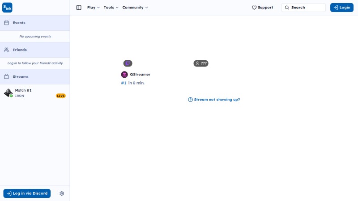This screenshot has height=201, width=358.
Task: Open the Play dropdown menu
Action: [x=94, y=8]
